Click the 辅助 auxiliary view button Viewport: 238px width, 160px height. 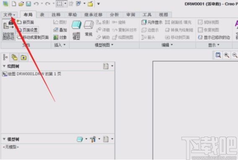[103, 37]
